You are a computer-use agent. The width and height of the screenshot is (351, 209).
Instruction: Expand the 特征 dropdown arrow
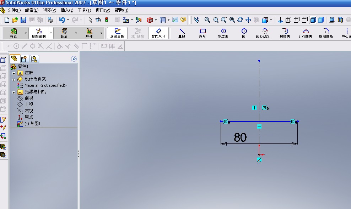point(26,33)
